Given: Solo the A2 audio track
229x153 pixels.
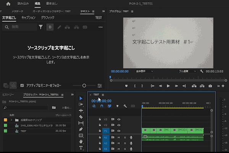Looking at the screenshot, I should point(125,143).
